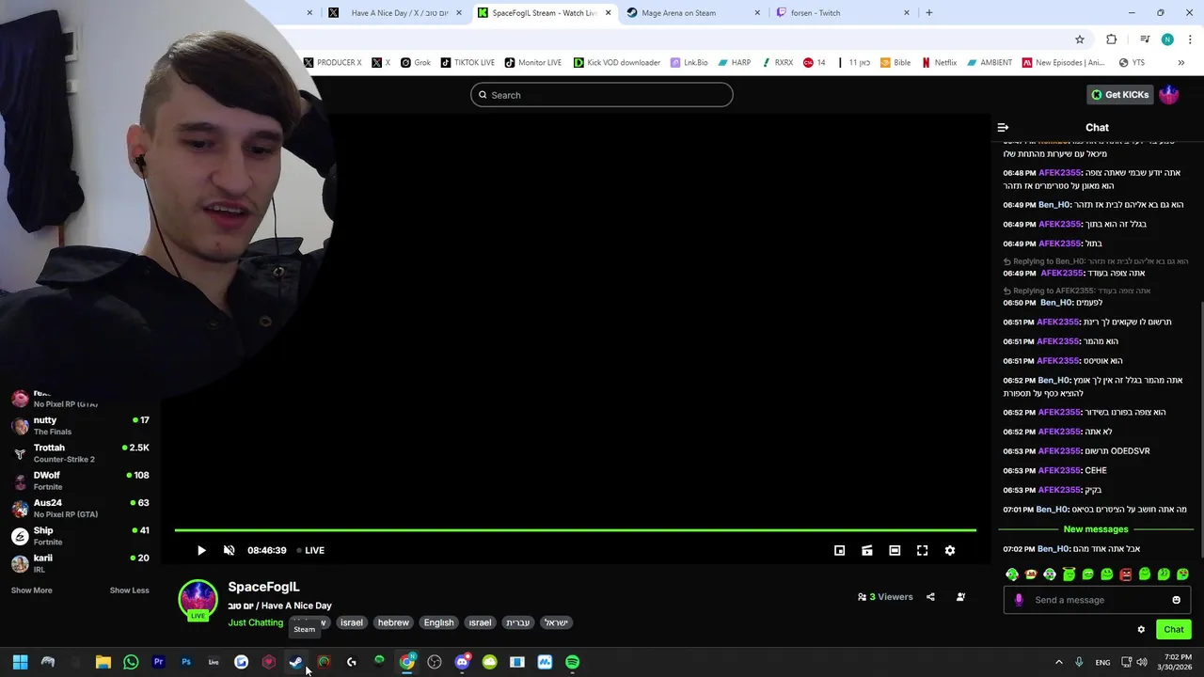Open Netflix bookmark

coord(939,63)
